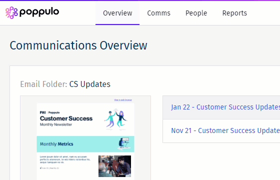Open the Overview tab
Screen dimensions: 280x180
tap(117, 13)
